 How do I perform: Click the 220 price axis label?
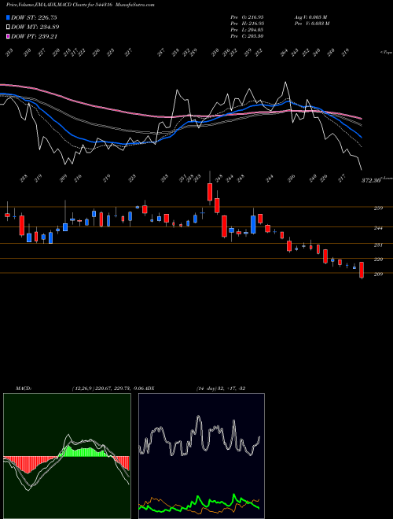pyautogui.click(x=378, y=259)
